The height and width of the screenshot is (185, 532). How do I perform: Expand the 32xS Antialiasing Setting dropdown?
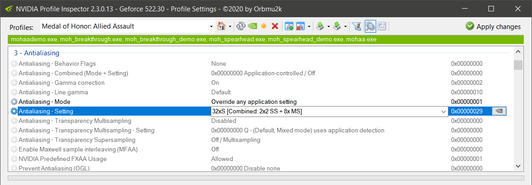coord(443,111)
